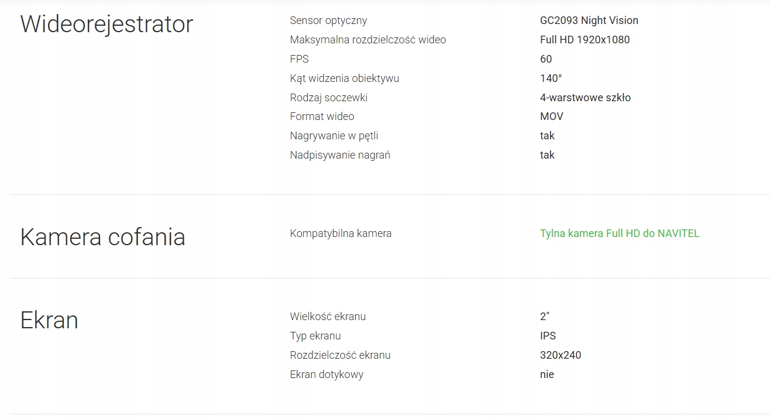Select the 140° viewing angle value
The height and width of the screenshot is (419, 770).
pyautogui.click(x=551, y=78)
